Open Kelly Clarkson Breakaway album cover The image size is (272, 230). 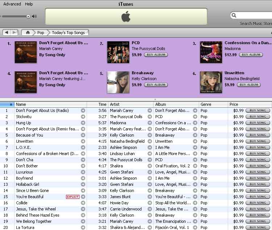(x=118, y=82)
